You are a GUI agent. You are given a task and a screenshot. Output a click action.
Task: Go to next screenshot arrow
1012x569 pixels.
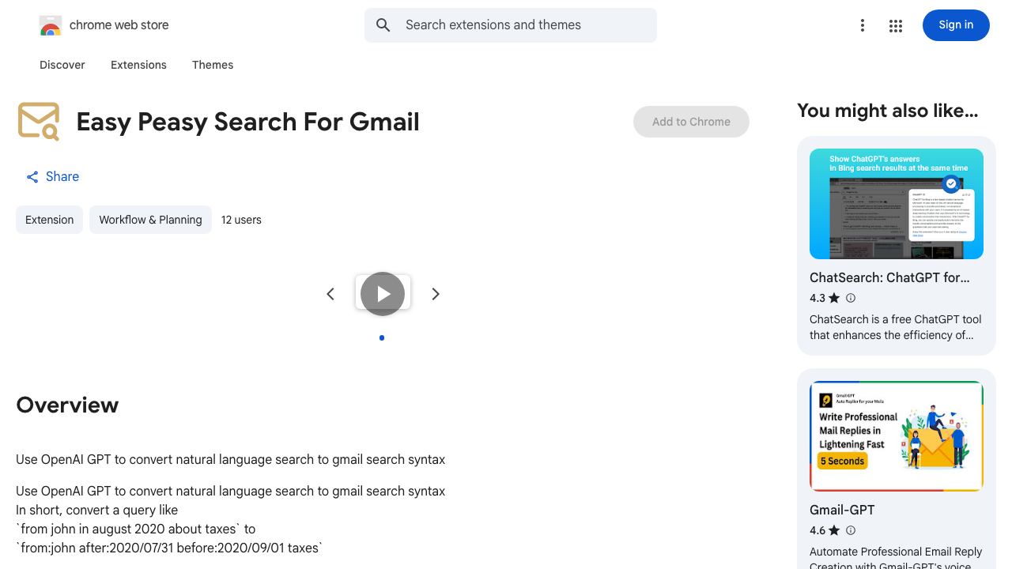[436, 294]
